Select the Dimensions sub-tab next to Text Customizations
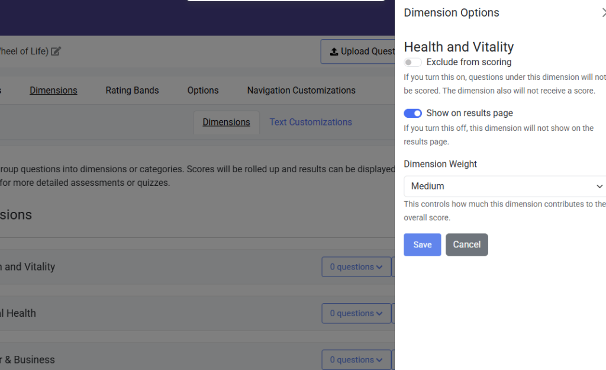 (x=226, y=122)
